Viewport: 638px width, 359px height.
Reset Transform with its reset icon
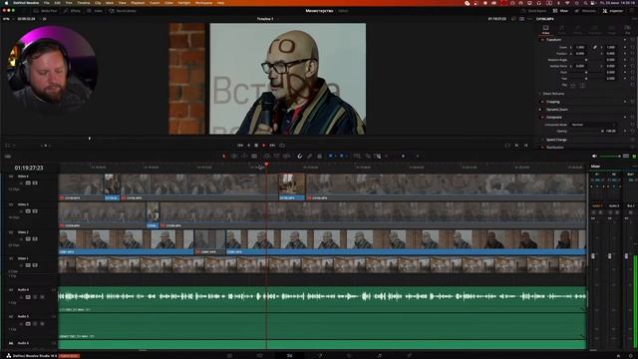click(633, 40)
